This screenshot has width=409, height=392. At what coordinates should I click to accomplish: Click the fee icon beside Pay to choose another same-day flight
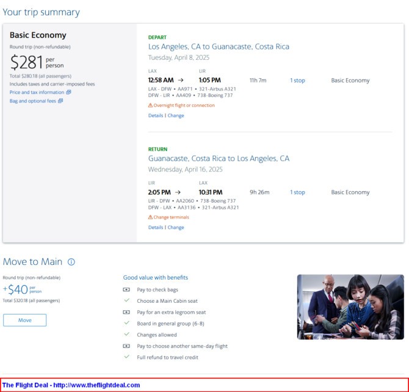(126, 346)
